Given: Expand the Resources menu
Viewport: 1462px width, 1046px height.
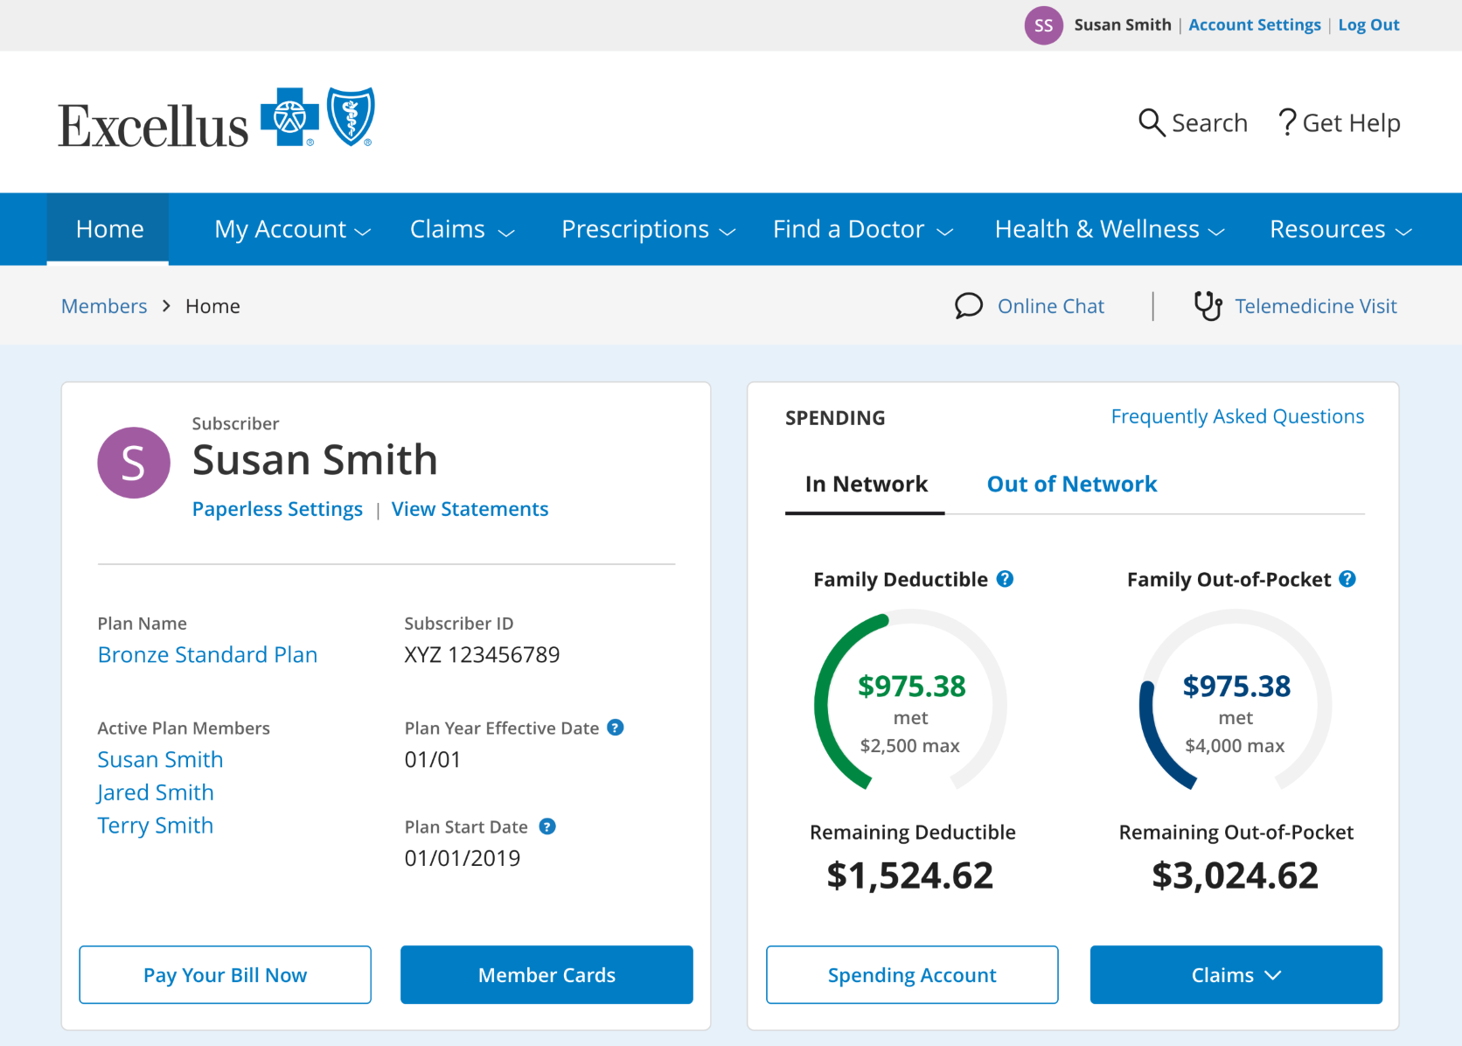Looking at the screenshot, I should click(x=1341, y=229).
